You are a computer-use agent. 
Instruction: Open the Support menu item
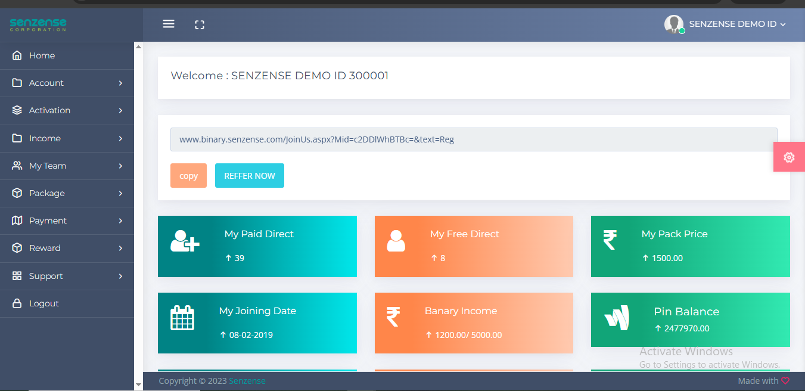point(67,276)
